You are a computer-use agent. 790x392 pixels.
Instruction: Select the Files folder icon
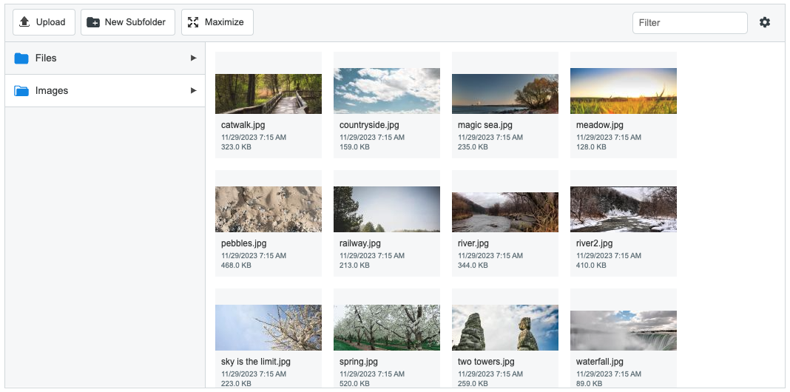(21, 58)
